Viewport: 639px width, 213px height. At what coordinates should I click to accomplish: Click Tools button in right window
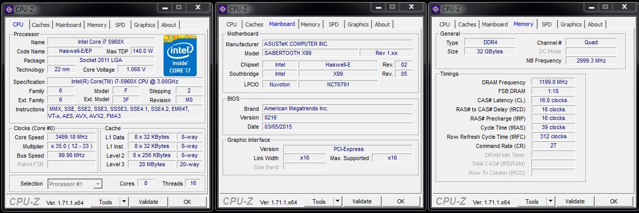pos(532,202)
